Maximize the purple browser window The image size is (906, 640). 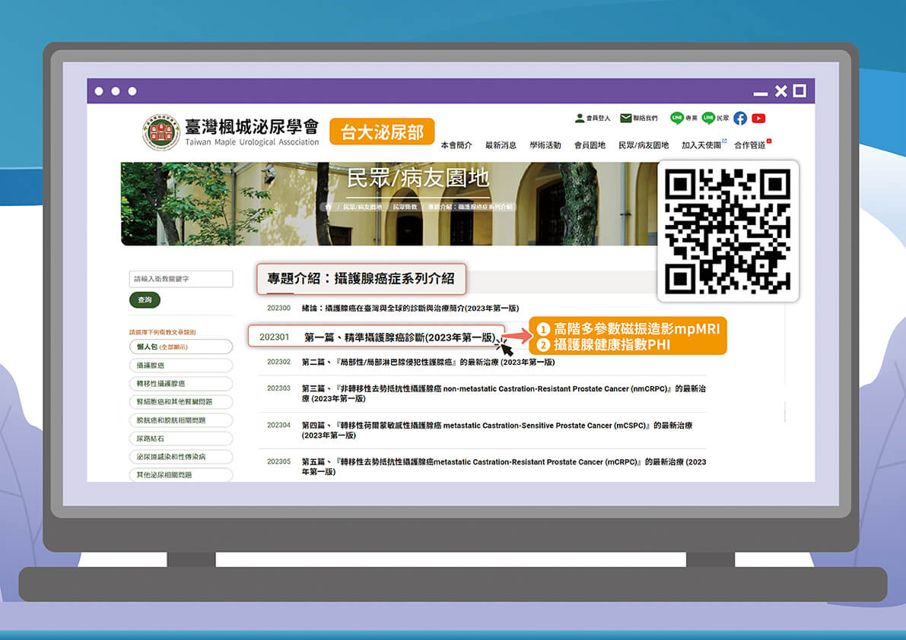point(800,90)
